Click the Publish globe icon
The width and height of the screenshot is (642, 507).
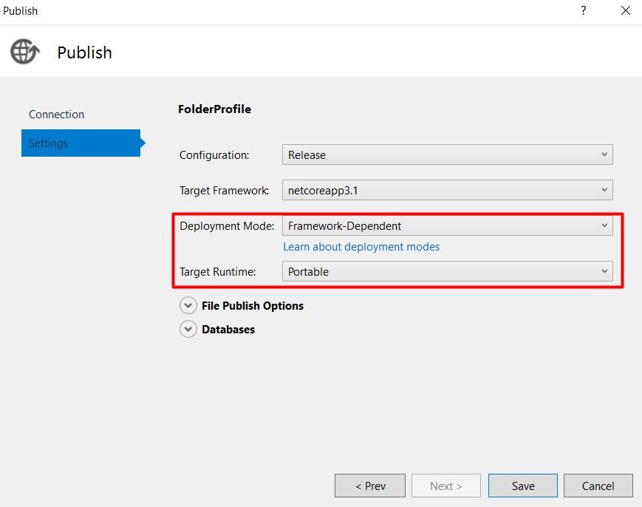click(x=24, y=52)
